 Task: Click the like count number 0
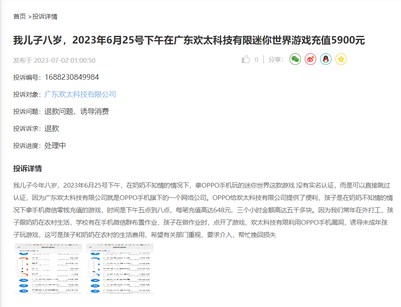[x=256, y=60]
